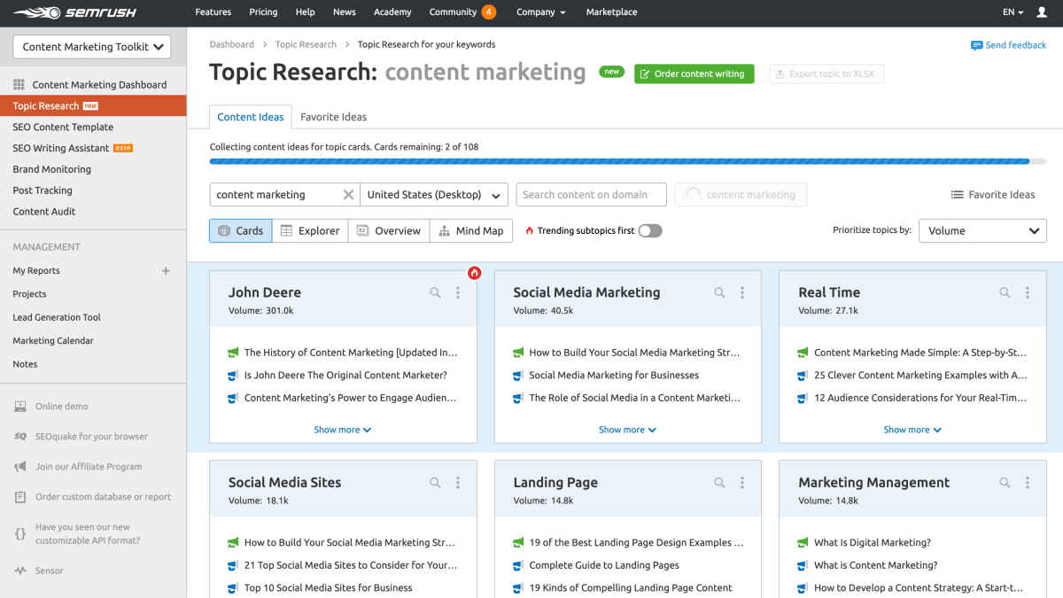
Task: Search the Real Time card
Action: coord(1005,292)
